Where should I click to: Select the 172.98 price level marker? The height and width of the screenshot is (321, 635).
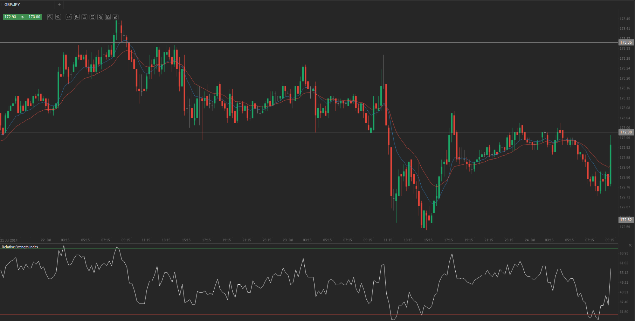point(626,132)
